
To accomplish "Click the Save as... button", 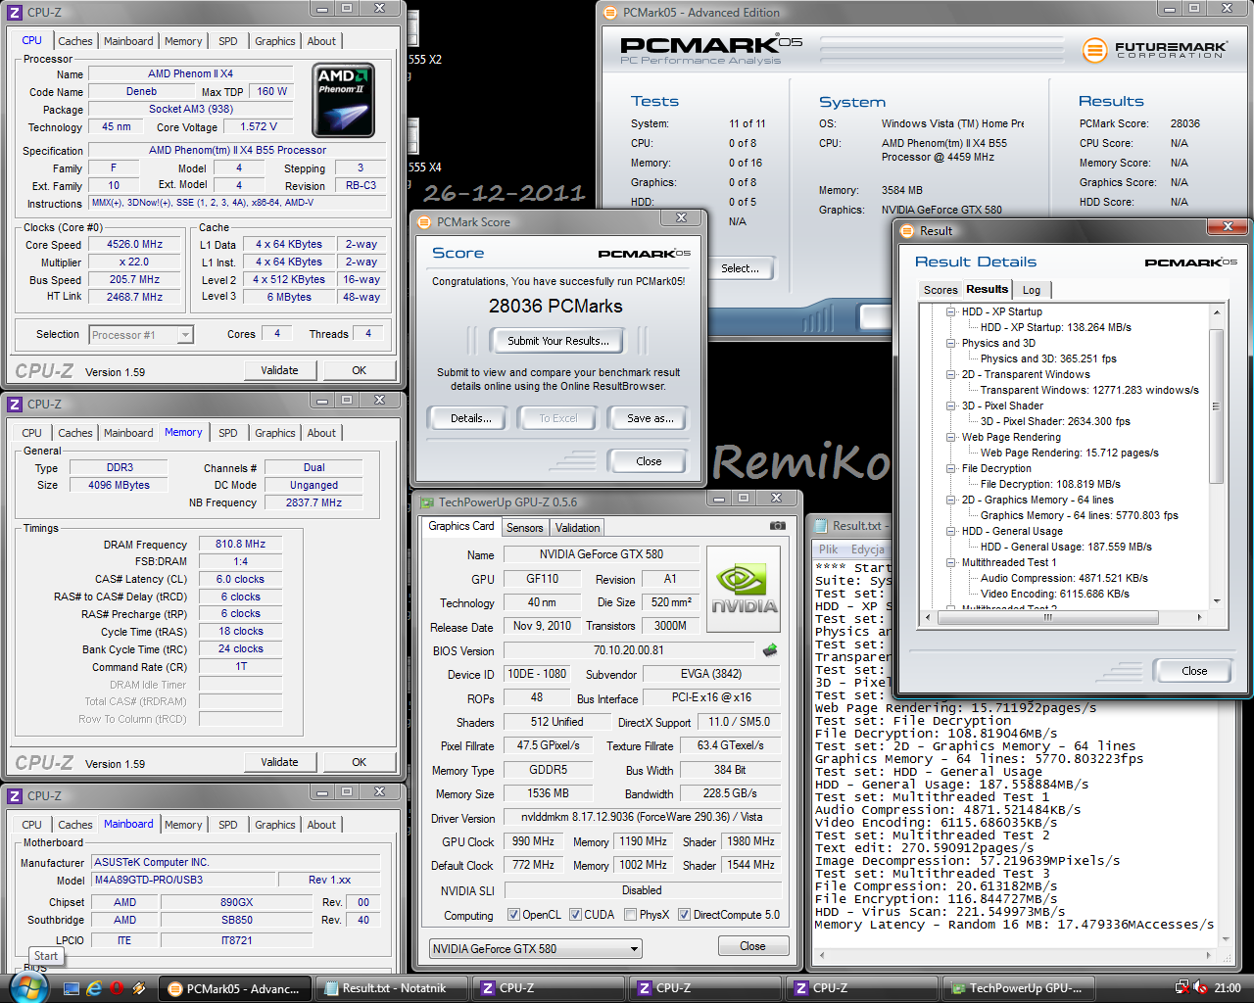I will pyautogui.click(x=650, y=418).
